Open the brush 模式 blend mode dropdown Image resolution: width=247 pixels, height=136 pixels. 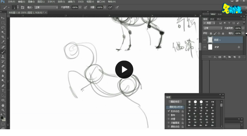46,7
